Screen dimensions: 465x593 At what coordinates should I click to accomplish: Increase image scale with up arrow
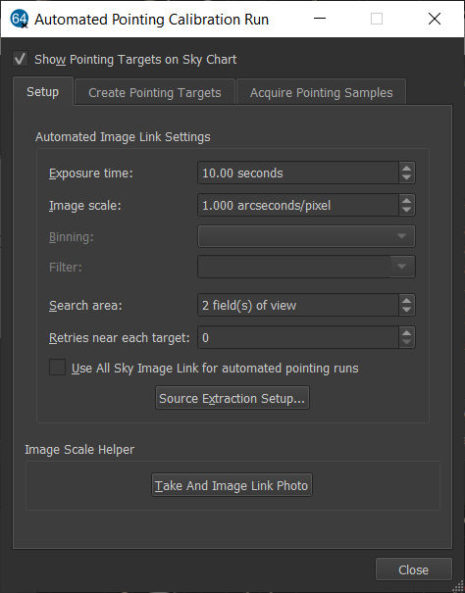coord(407,200)
